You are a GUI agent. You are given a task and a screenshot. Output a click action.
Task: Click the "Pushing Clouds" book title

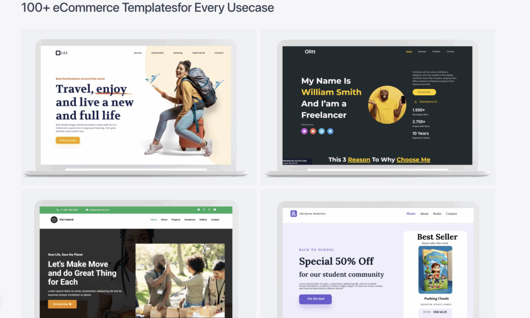[x=436, y=298]
